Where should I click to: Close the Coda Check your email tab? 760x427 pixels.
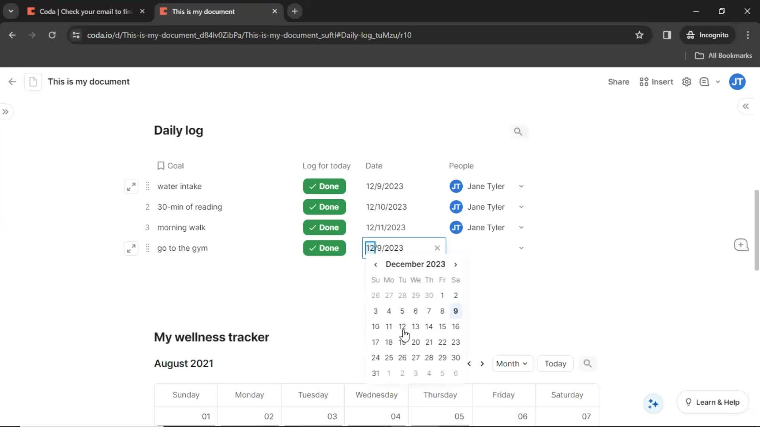142,11
